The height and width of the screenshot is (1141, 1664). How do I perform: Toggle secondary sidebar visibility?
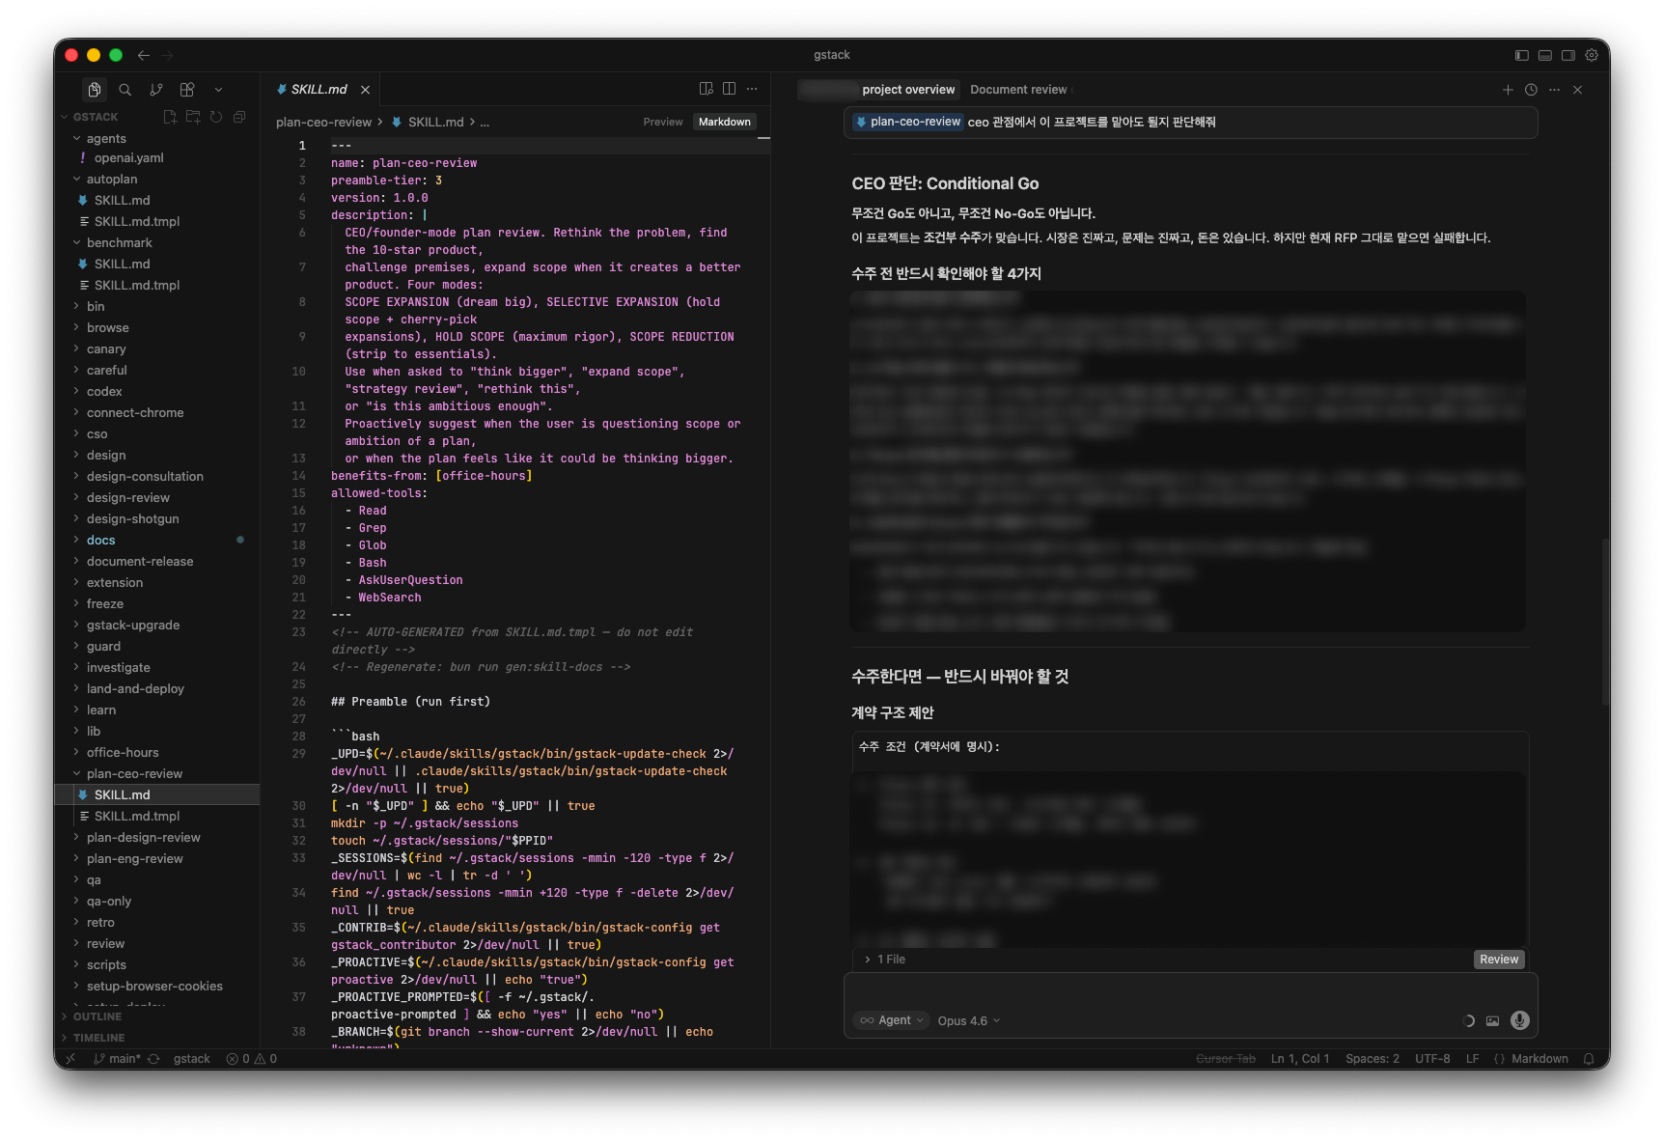tap(1568, 55)
